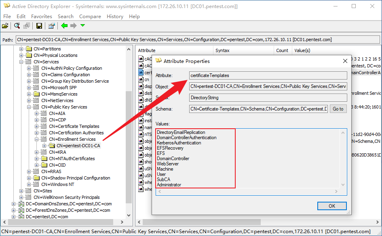Screen dimensions: 382x236
Task: Select the WebServer value
Action: [168, 164]
